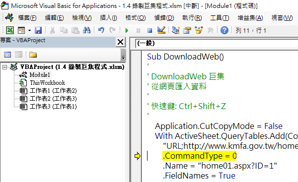298x182 pixels.
Task: Open project panel toolbar overflow arrow
Action: point(123,55)
